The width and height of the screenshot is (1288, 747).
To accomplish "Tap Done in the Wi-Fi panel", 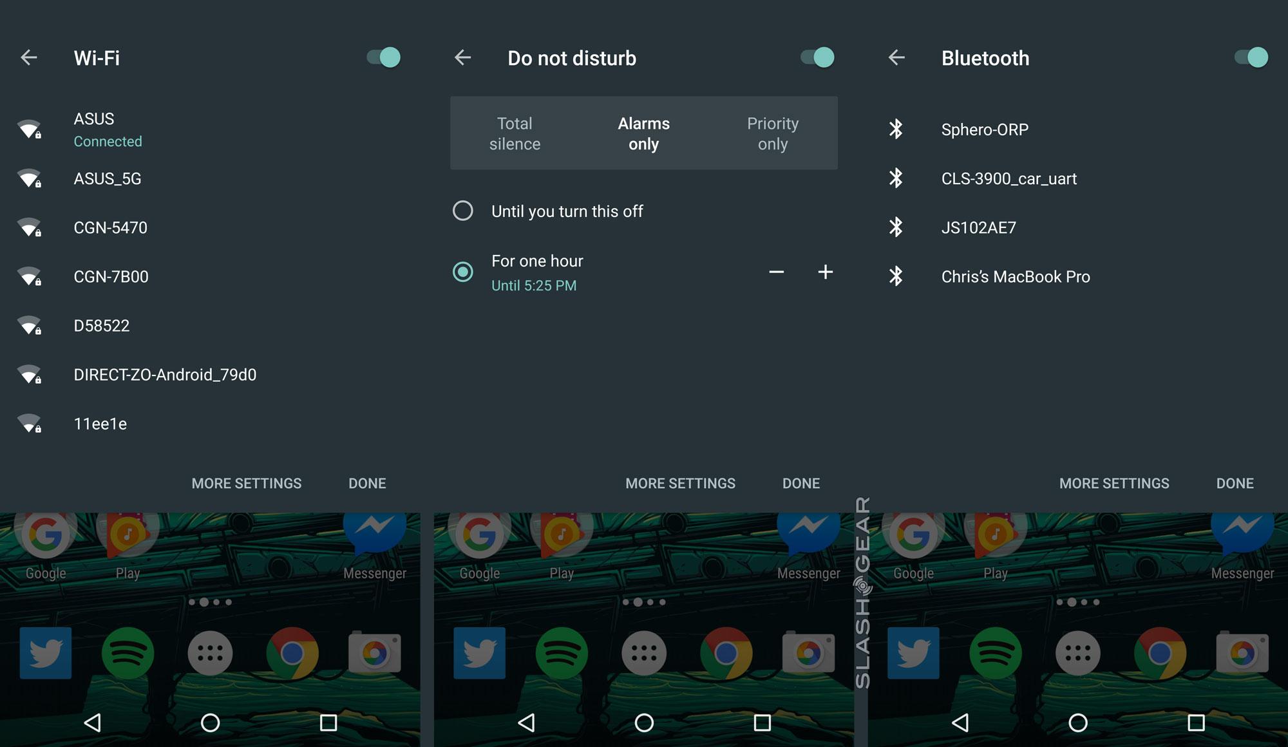I will point(367,483).
